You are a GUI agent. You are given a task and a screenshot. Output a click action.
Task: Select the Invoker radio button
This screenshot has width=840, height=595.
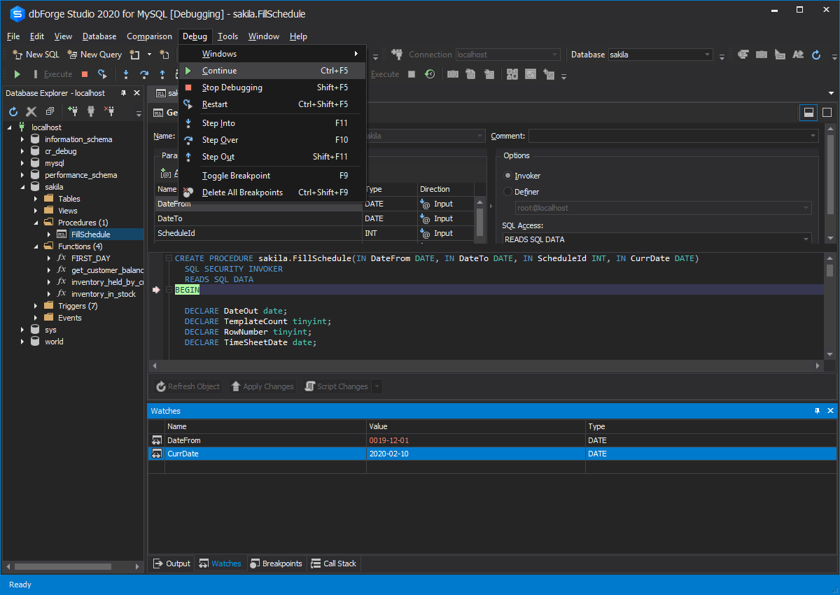(x=509, y=176)
